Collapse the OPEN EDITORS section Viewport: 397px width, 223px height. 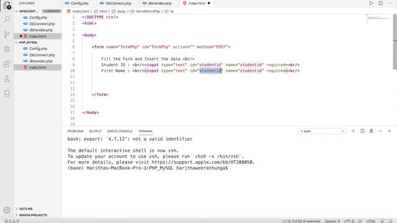coord(17,11)
